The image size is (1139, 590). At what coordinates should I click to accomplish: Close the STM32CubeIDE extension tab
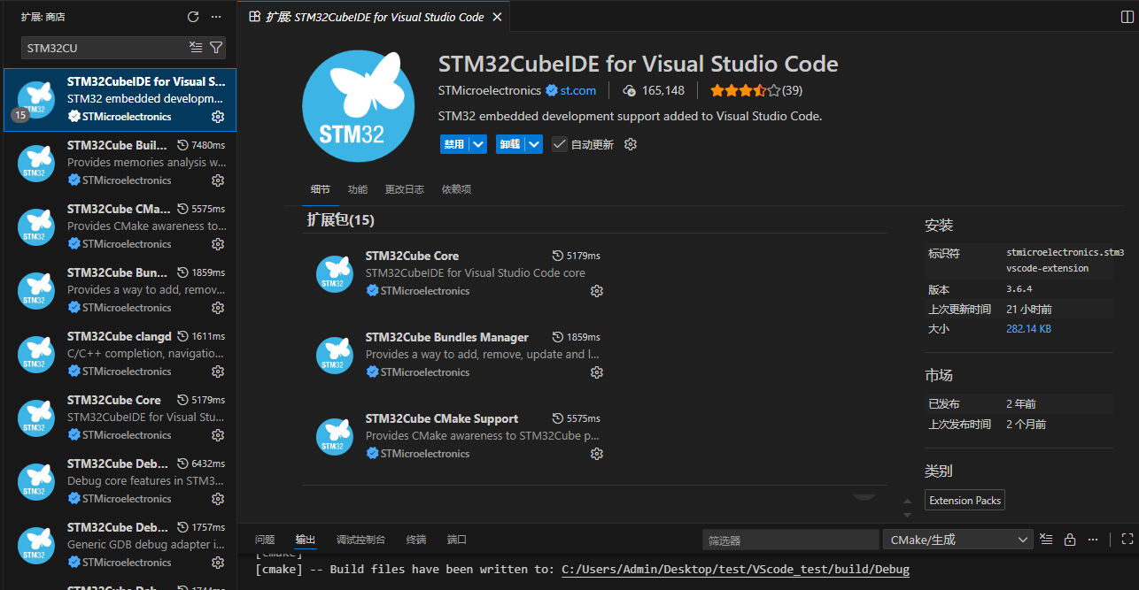click(x=497, y=17)
